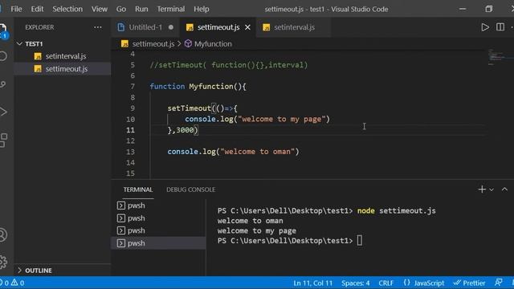The image size is (514, 289).
Task: Open the Extensions activity bar icon
Action: (x=3, y=140)
